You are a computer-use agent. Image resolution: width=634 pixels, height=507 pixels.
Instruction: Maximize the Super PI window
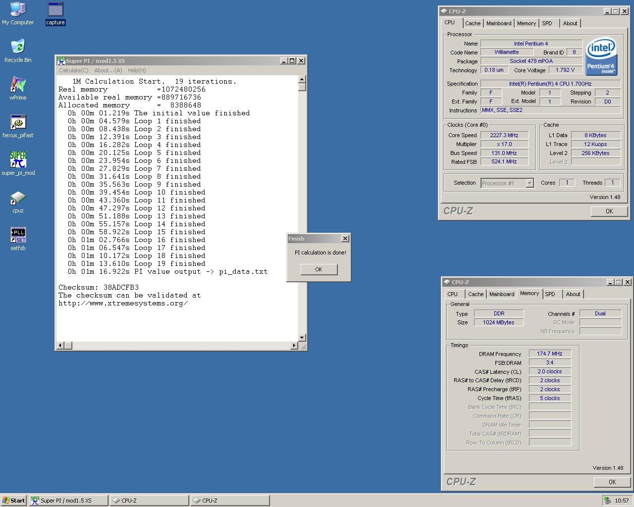point(292,60)
